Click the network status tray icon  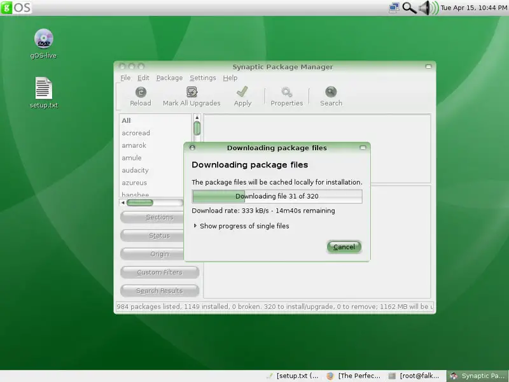394,8
